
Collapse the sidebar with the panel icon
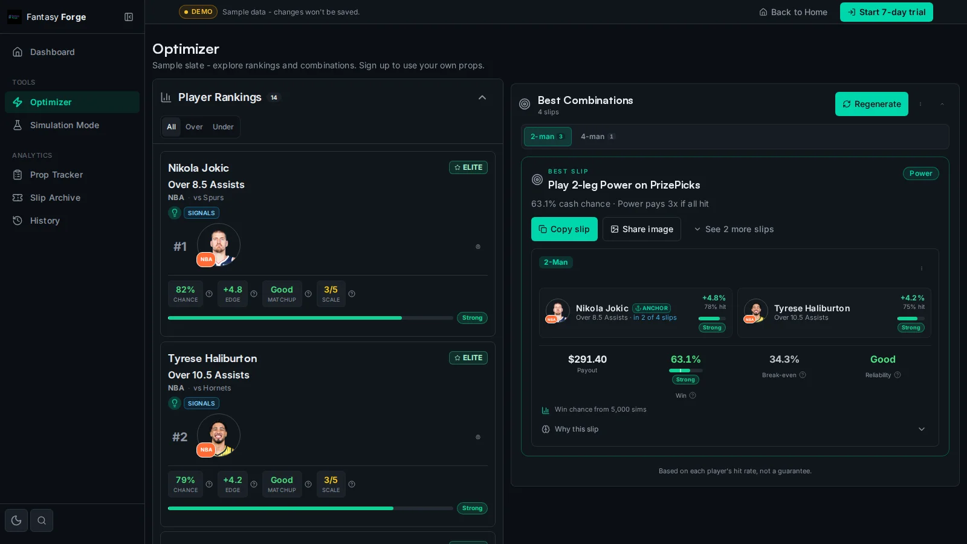(129, 17)
